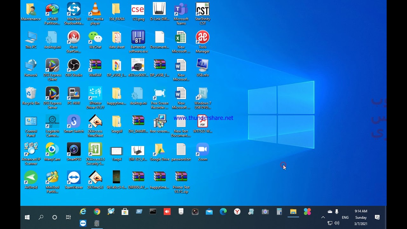This screenshot has height=229, width=407.
Task: Open OBS Studio shortcut
Action: pyautogui.click(x=74, y=68)
